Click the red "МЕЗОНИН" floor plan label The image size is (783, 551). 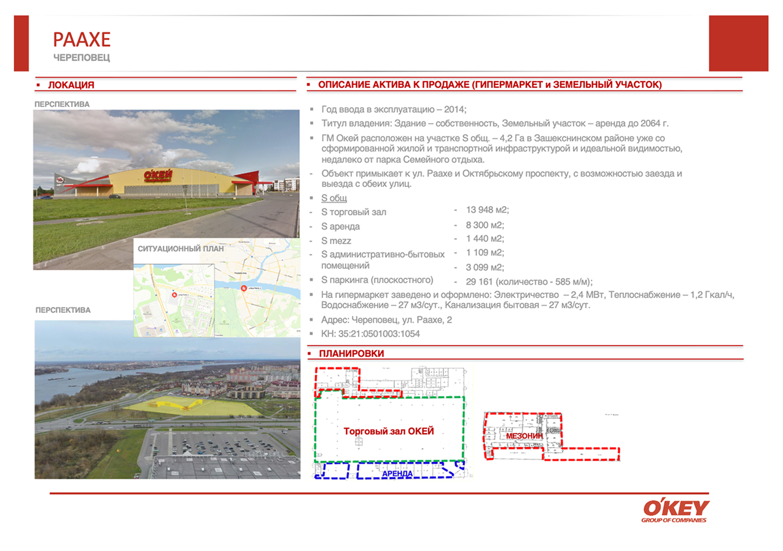[524, 436]
